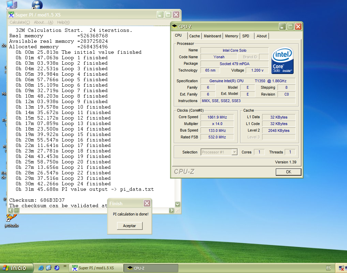Click Super PI scroll left arrow
The width and height of the screenshot is (347, 273).
[x=11, y=210]
